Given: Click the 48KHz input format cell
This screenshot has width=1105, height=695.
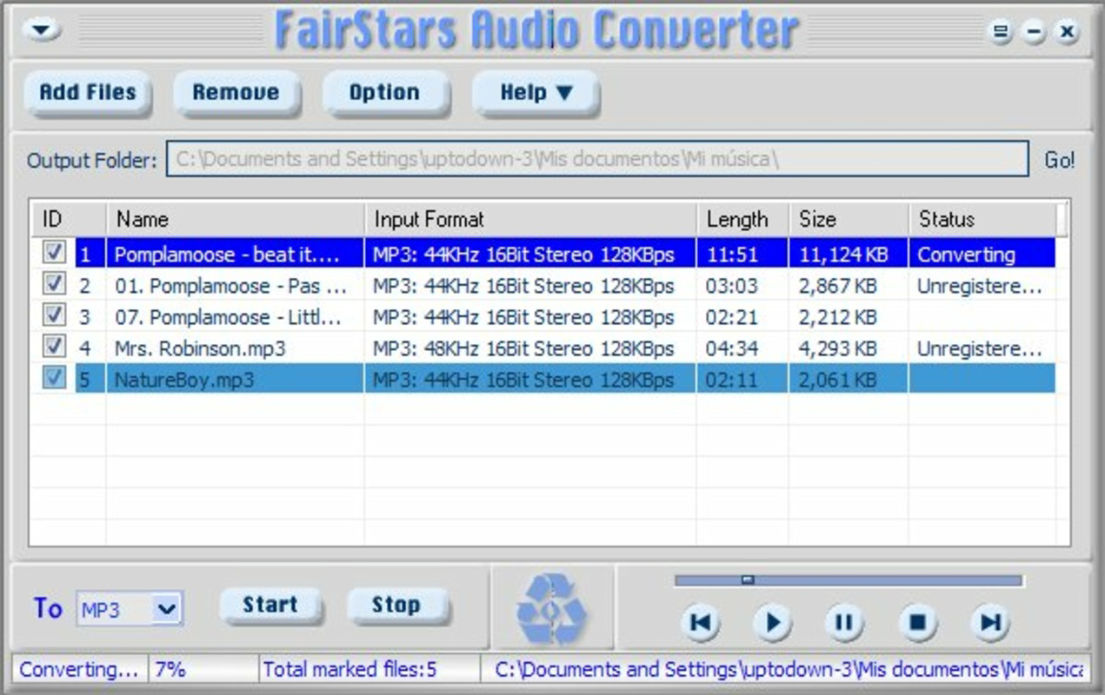Looking at the screenshot, I should (530, 348).
